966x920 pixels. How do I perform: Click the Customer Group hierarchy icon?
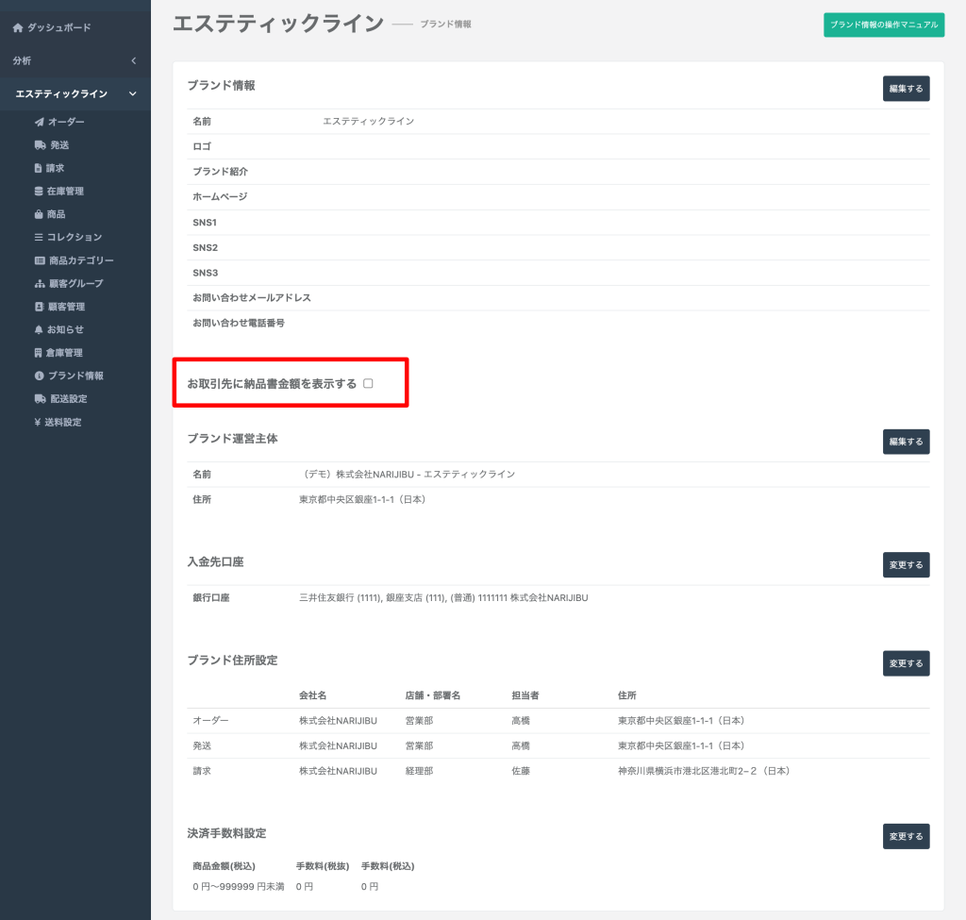click(x=40, y=284)
